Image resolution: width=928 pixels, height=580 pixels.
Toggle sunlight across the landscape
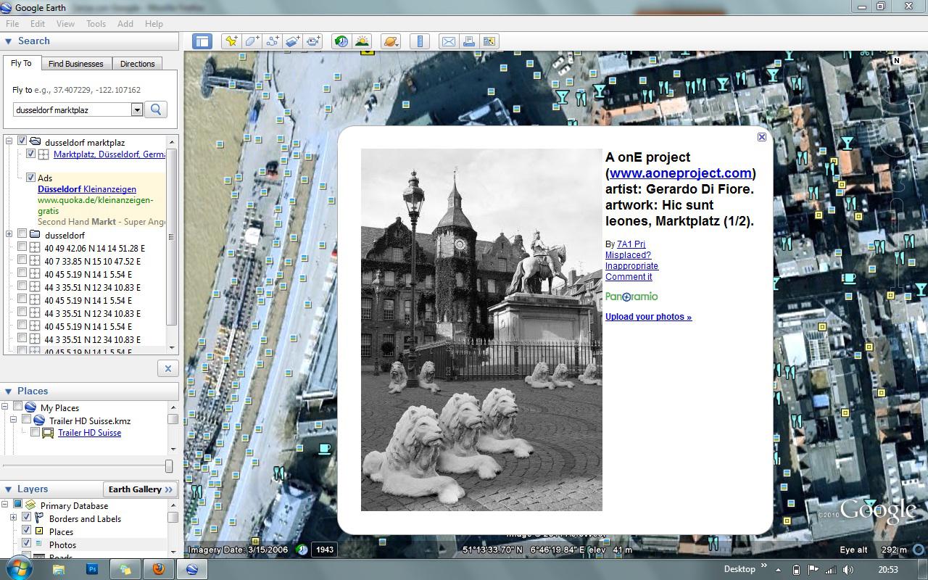(361, 41)
